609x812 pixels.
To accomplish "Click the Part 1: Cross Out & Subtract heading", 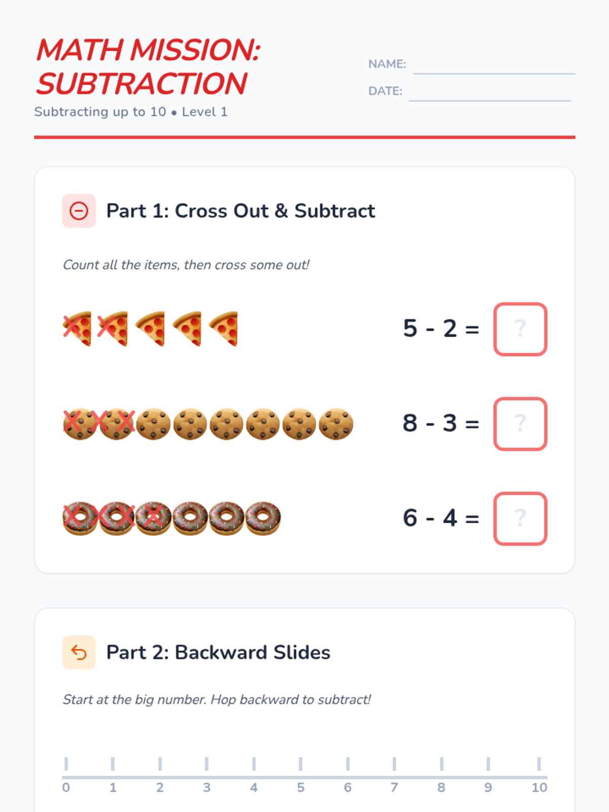I will [x=241, y=211].
